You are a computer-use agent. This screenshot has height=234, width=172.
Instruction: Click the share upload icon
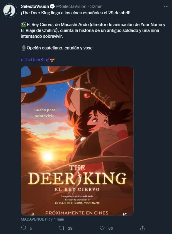[x=143, y=228]
